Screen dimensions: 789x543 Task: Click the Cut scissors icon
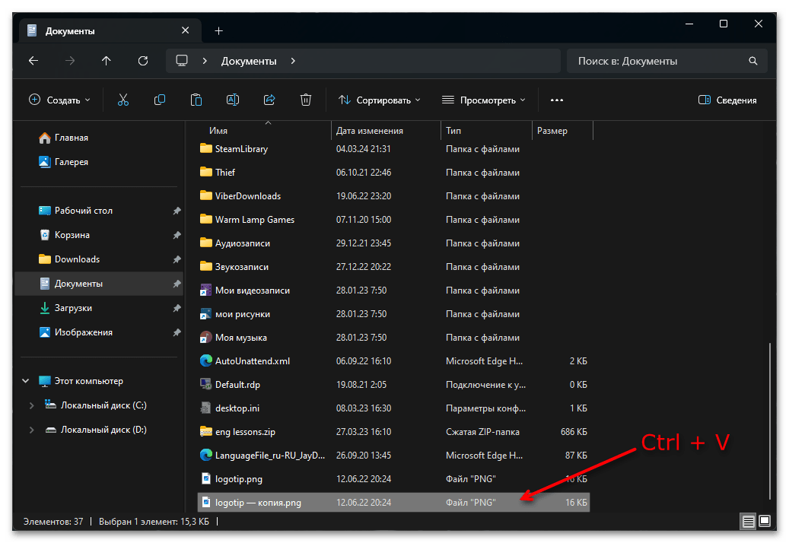pyautogui.click(x=123, y=100)
